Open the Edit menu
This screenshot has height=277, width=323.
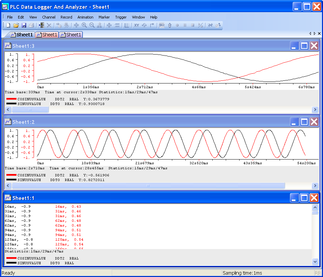pyautogui.click(x=21, y=17)
